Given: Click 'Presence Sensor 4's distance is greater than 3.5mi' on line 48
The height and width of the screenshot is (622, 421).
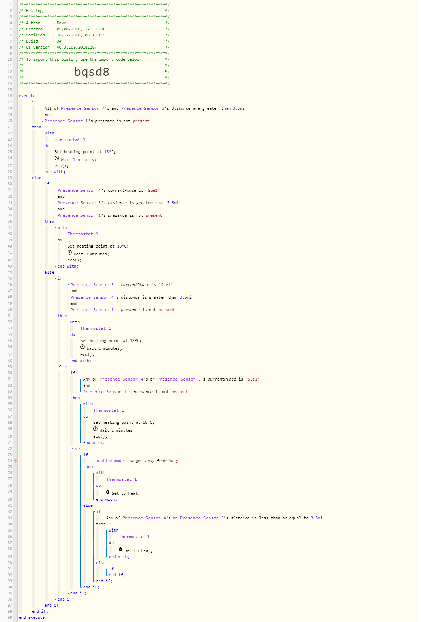Looking at the screenshot, I should tap(131, 297).
